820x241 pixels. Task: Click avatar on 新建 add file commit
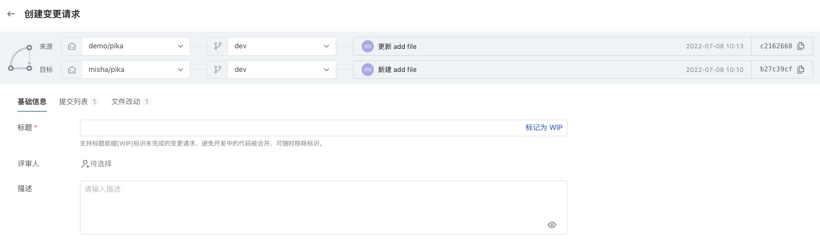point(367,70)
